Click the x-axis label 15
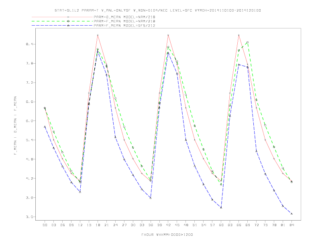 pyautogui.click(x=89, y=225)
